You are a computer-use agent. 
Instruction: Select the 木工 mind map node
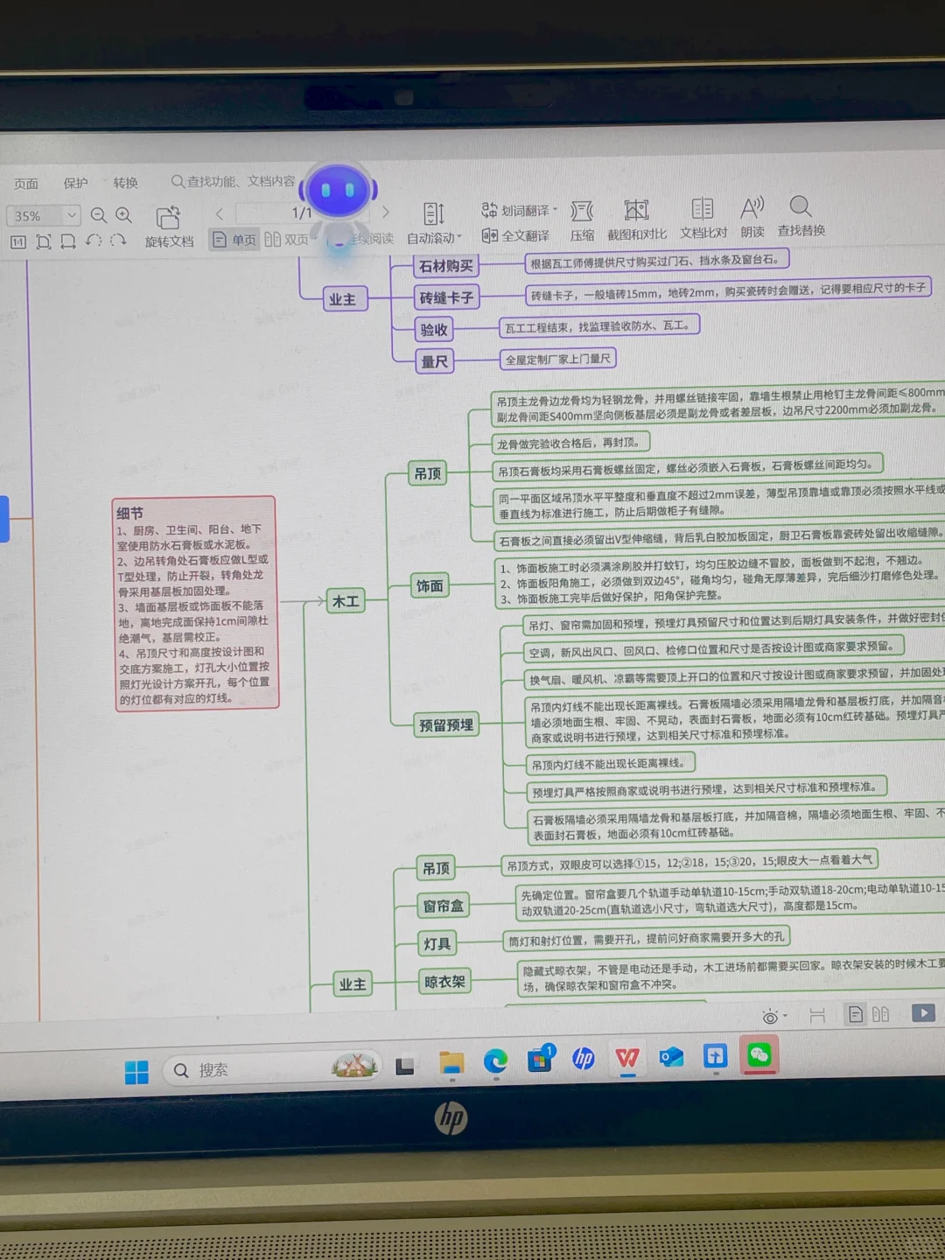[346, 601]
